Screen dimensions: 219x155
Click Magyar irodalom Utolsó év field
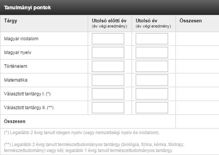(x=152, y=39)
